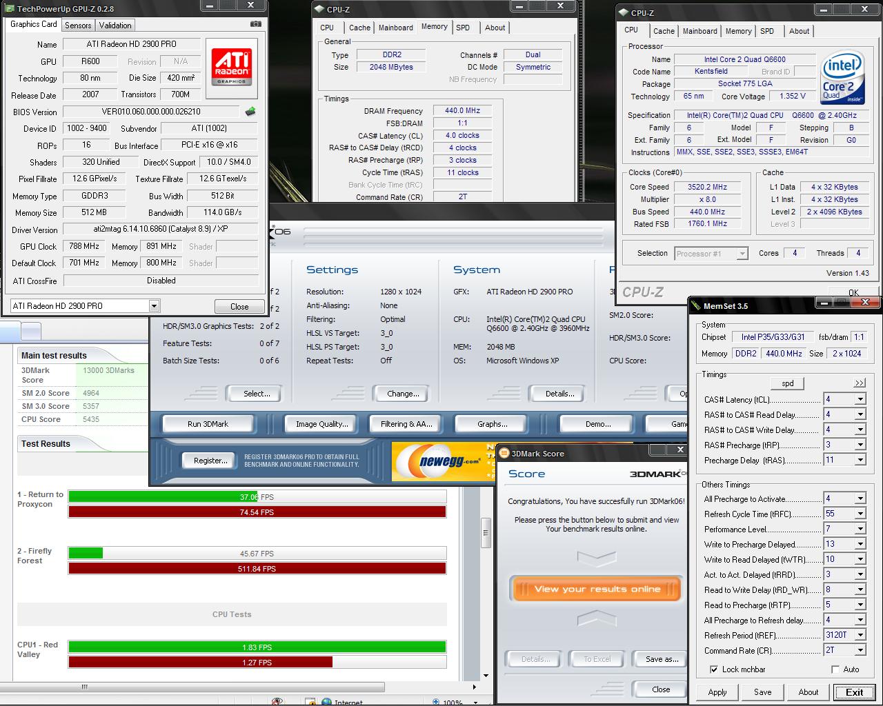Click Firefly Forest red 511.84 FPS bar
This screenshot has width=883, height=706.
[x=257, y=568]
